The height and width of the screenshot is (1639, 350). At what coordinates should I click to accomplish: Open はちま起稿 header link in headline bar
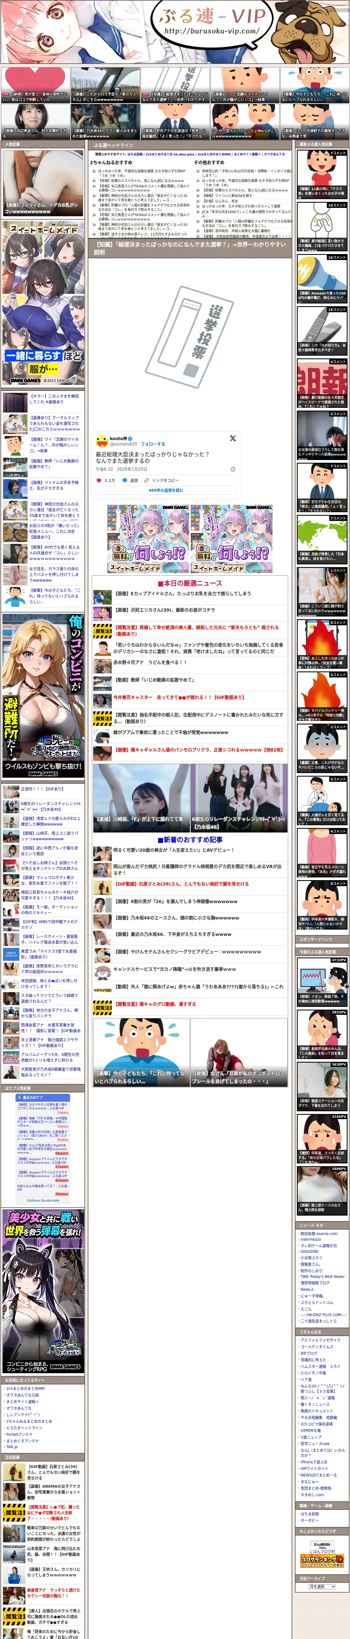[x=135, y=154]
